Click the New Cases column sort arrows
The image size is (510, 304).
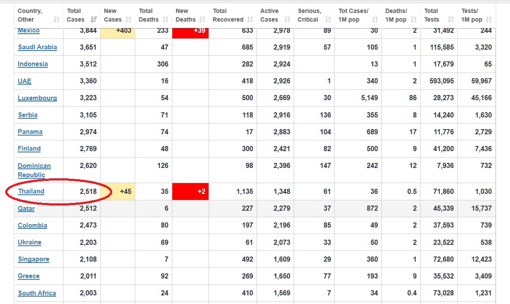point(129,20)
